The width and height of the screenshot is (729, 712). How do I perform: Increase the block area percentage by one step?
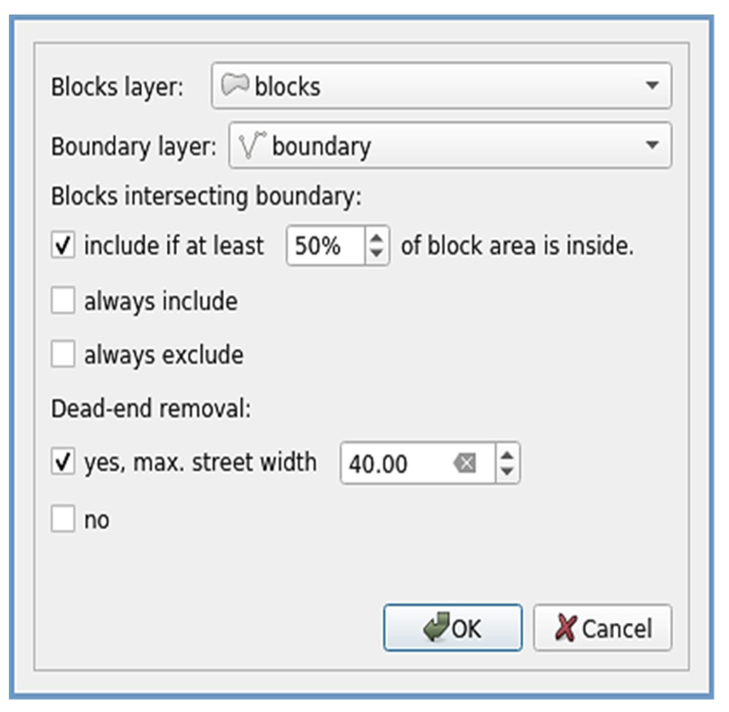(x=376, y=238)
